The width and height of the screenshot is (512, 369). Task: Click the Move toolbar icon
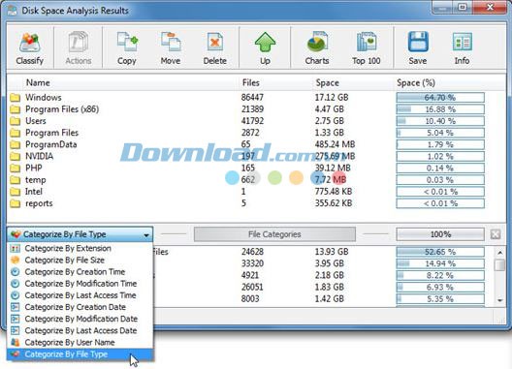pyautogui.click(x=171, y=47)
